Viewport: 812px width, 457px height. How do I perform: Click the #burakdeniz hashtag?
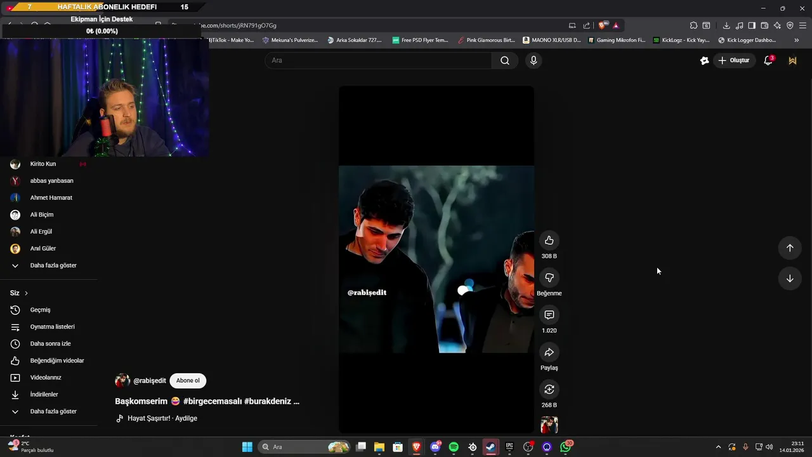[267, 401]
